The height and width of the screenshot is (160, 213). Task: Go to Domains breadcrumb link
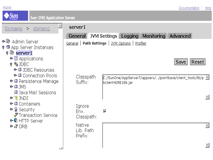13,29
